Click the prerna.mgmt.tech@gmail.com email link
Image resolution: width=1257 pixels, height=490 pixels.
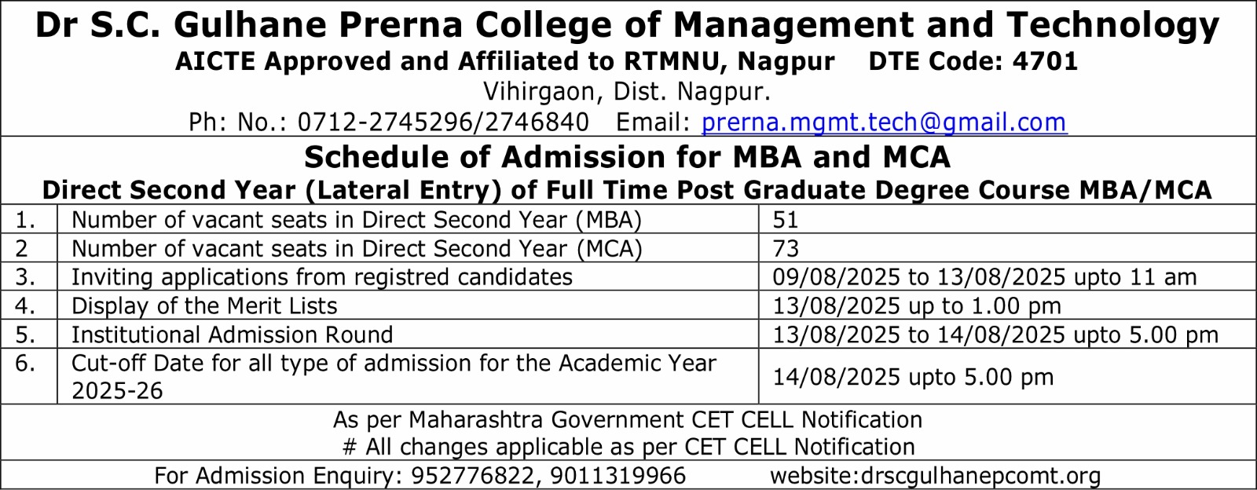883,122
